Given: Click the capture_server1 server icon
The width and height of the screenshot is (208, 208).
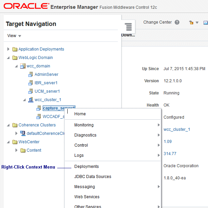Looking at the screenshot, I should click(39, 108).
